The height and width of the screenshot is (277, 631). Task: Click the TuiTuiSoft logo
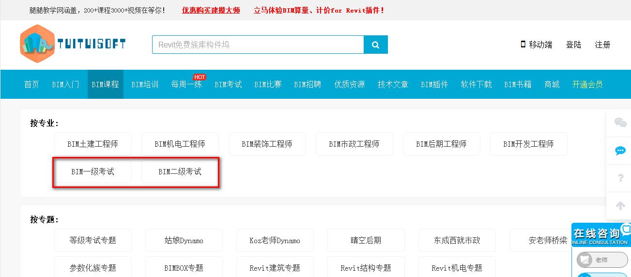click(x=73, y=44)
